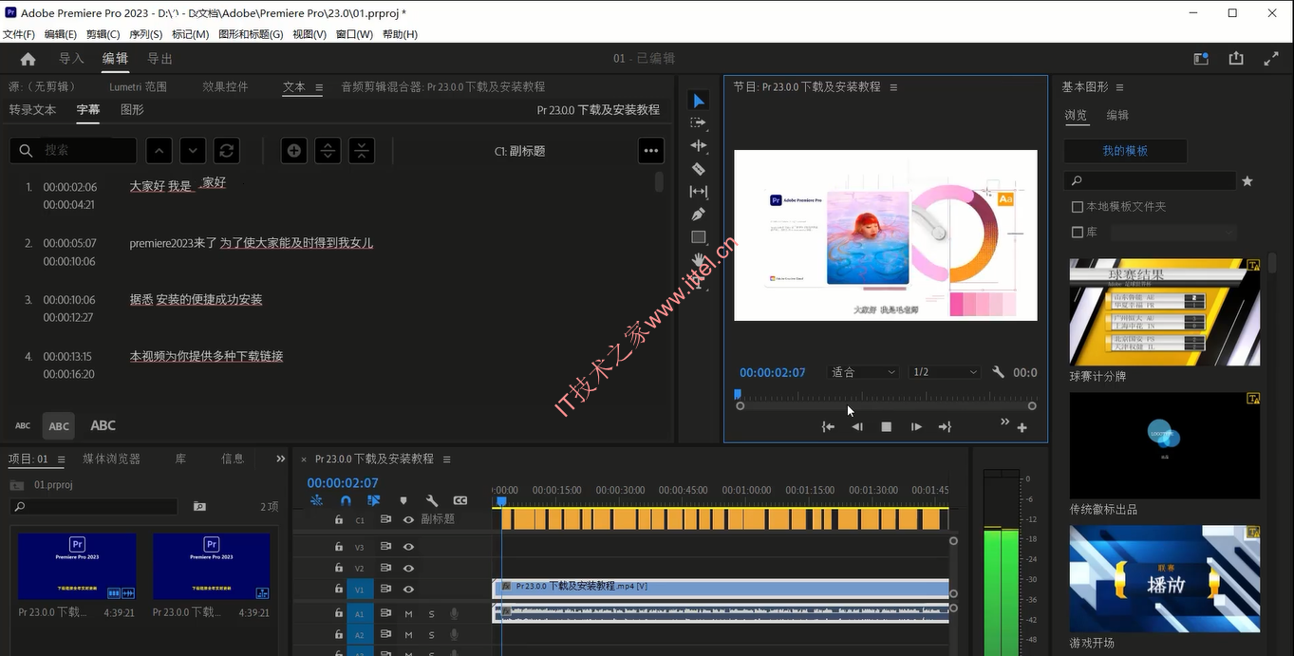This screenshot has height=656, width=1294.
Task: Open 文本 panel menu icon
Action: coord(319,86)
